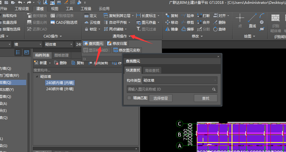Switch to the 高级查找 tab
The width and height of the screenshot is (286, 152).
[152, 71]
